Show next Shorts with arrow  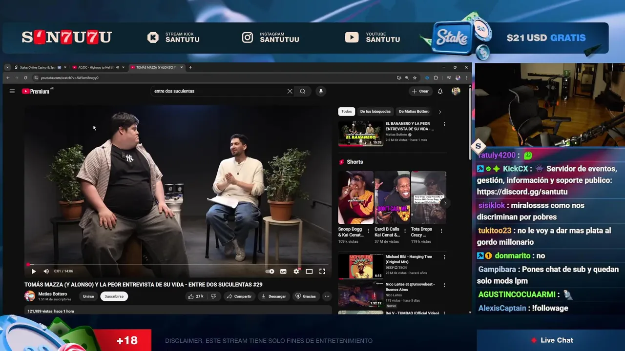(x=445, y=203)
